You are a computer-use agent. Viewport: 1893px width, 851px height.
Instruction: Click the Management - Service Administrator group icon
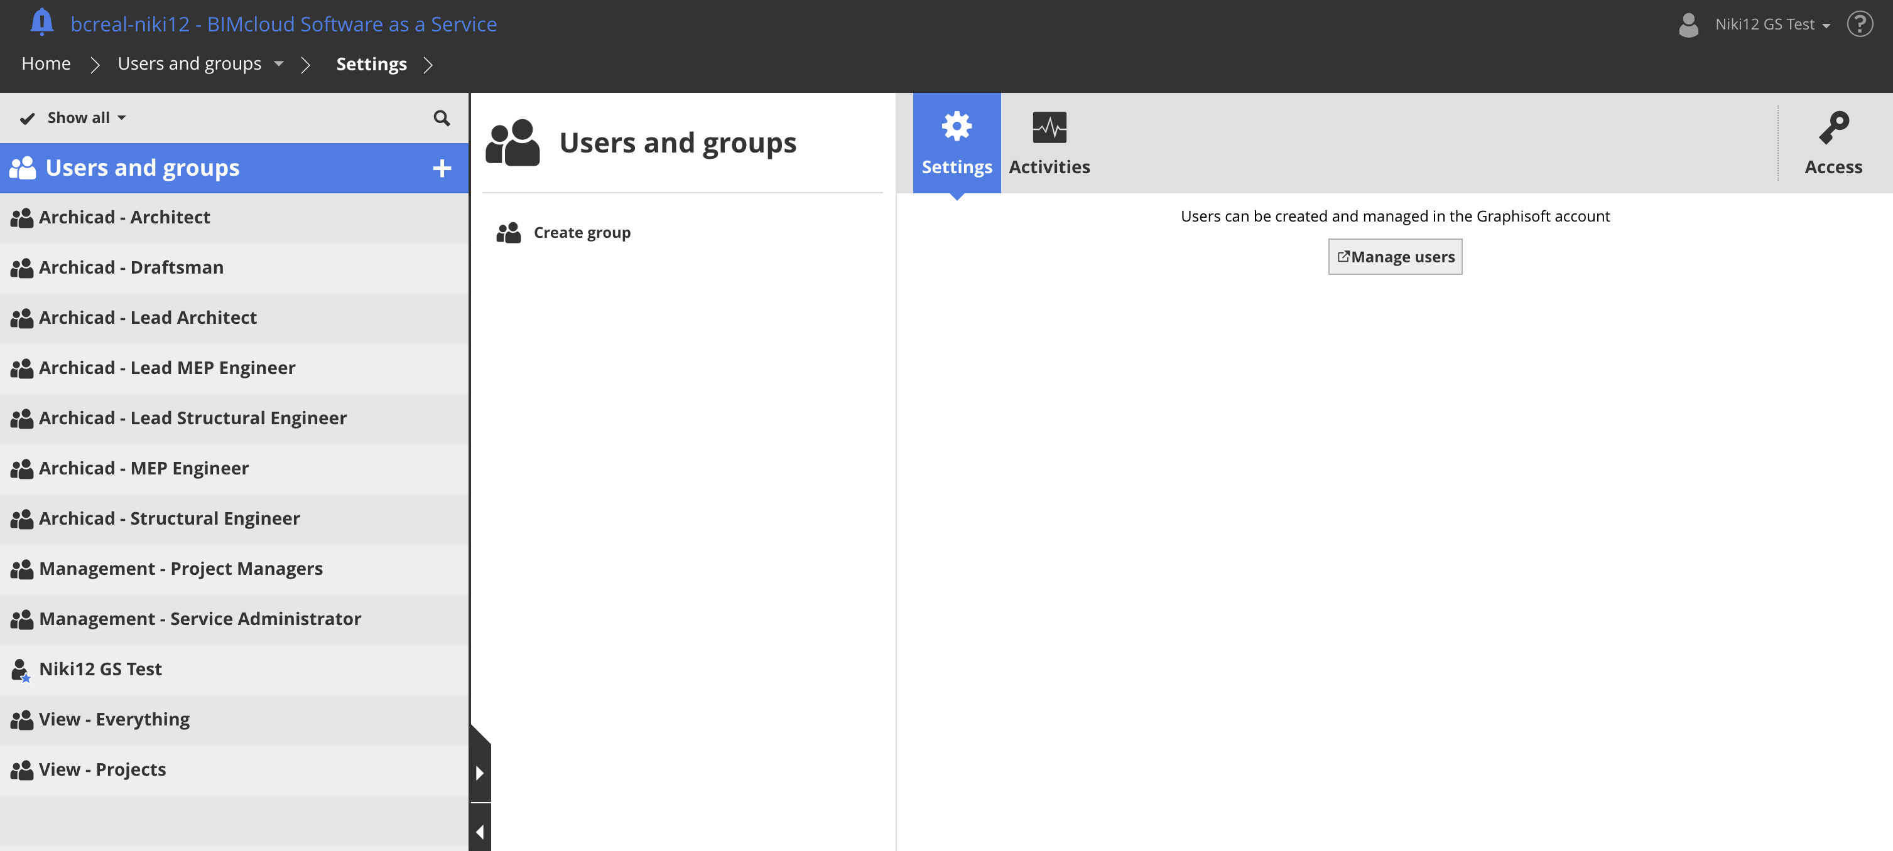click(x=21, y=619)
